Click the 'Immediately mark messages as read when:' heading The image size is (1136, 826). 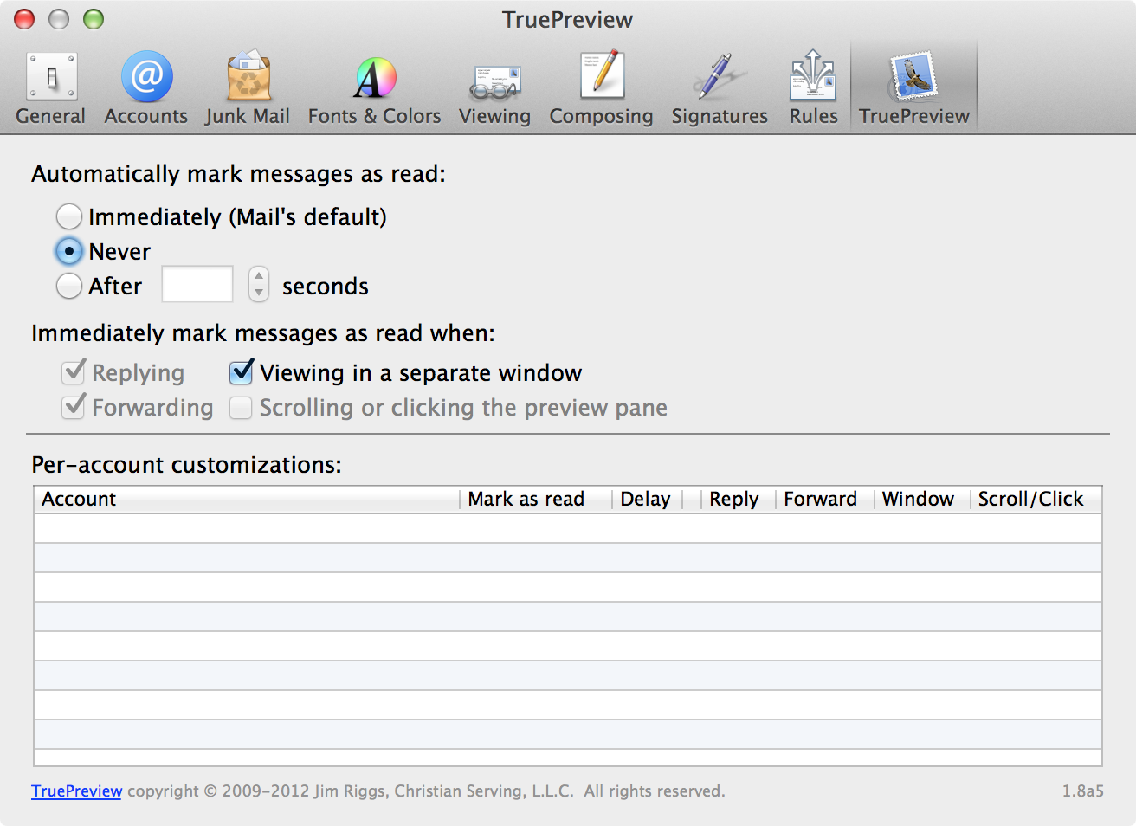(263, 333)
